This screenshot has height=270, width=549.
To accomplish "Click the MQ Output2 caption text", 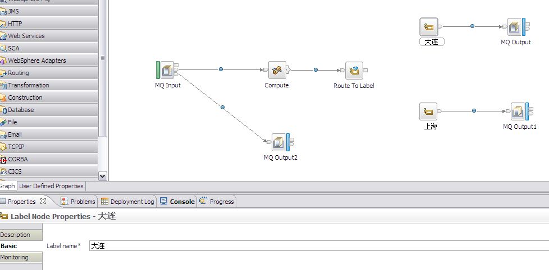I will click(281, 157).
